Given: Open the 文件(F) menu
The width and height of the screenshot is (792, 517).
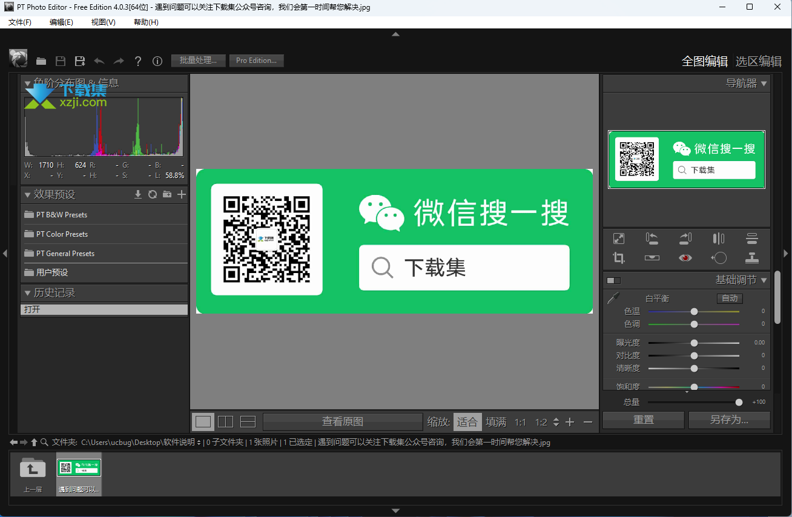Looking at the screenshot, I should click(20, 22).
